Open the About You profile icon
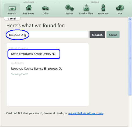This screenshot has width=132, height=127. 103,8
